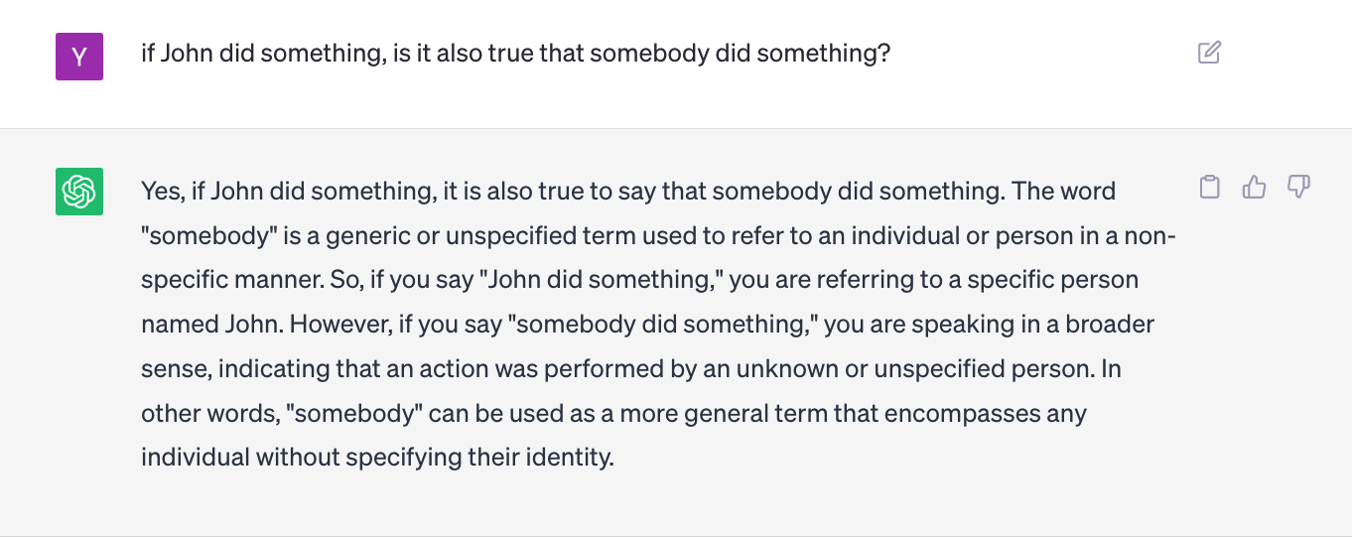Click the line beginning "sense, indicating that"

[631, 369]
